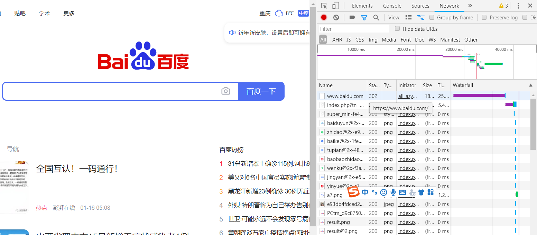The image size is (537, 235).
Task: Clear the network log
Action: pos(336,17)
